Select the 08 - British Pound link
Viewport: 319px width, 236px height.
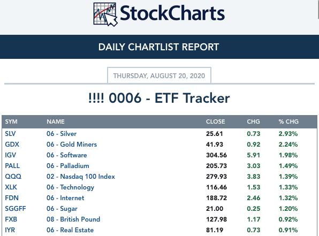[73, 219]
